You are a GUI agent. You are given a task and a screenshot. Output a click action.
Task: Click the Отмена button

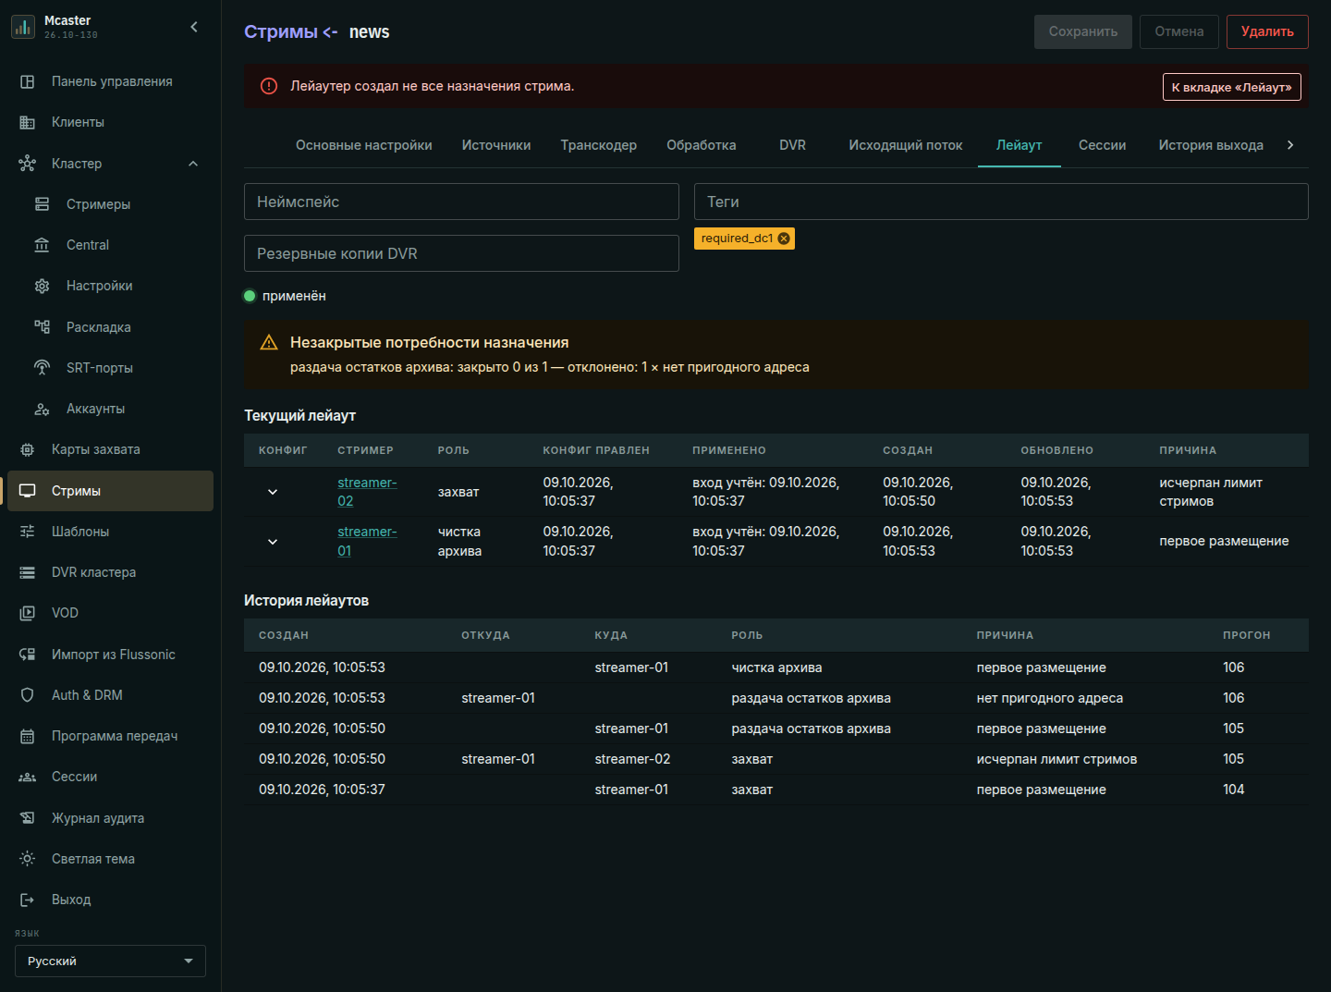[x=1179, y=31]
